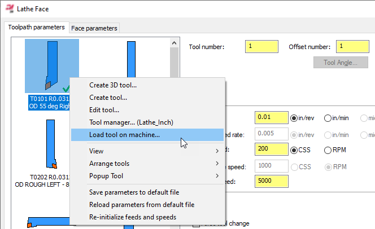375x229 pixels.
Task: Choose Edit tool... from context menu
Action: (148, 110)
